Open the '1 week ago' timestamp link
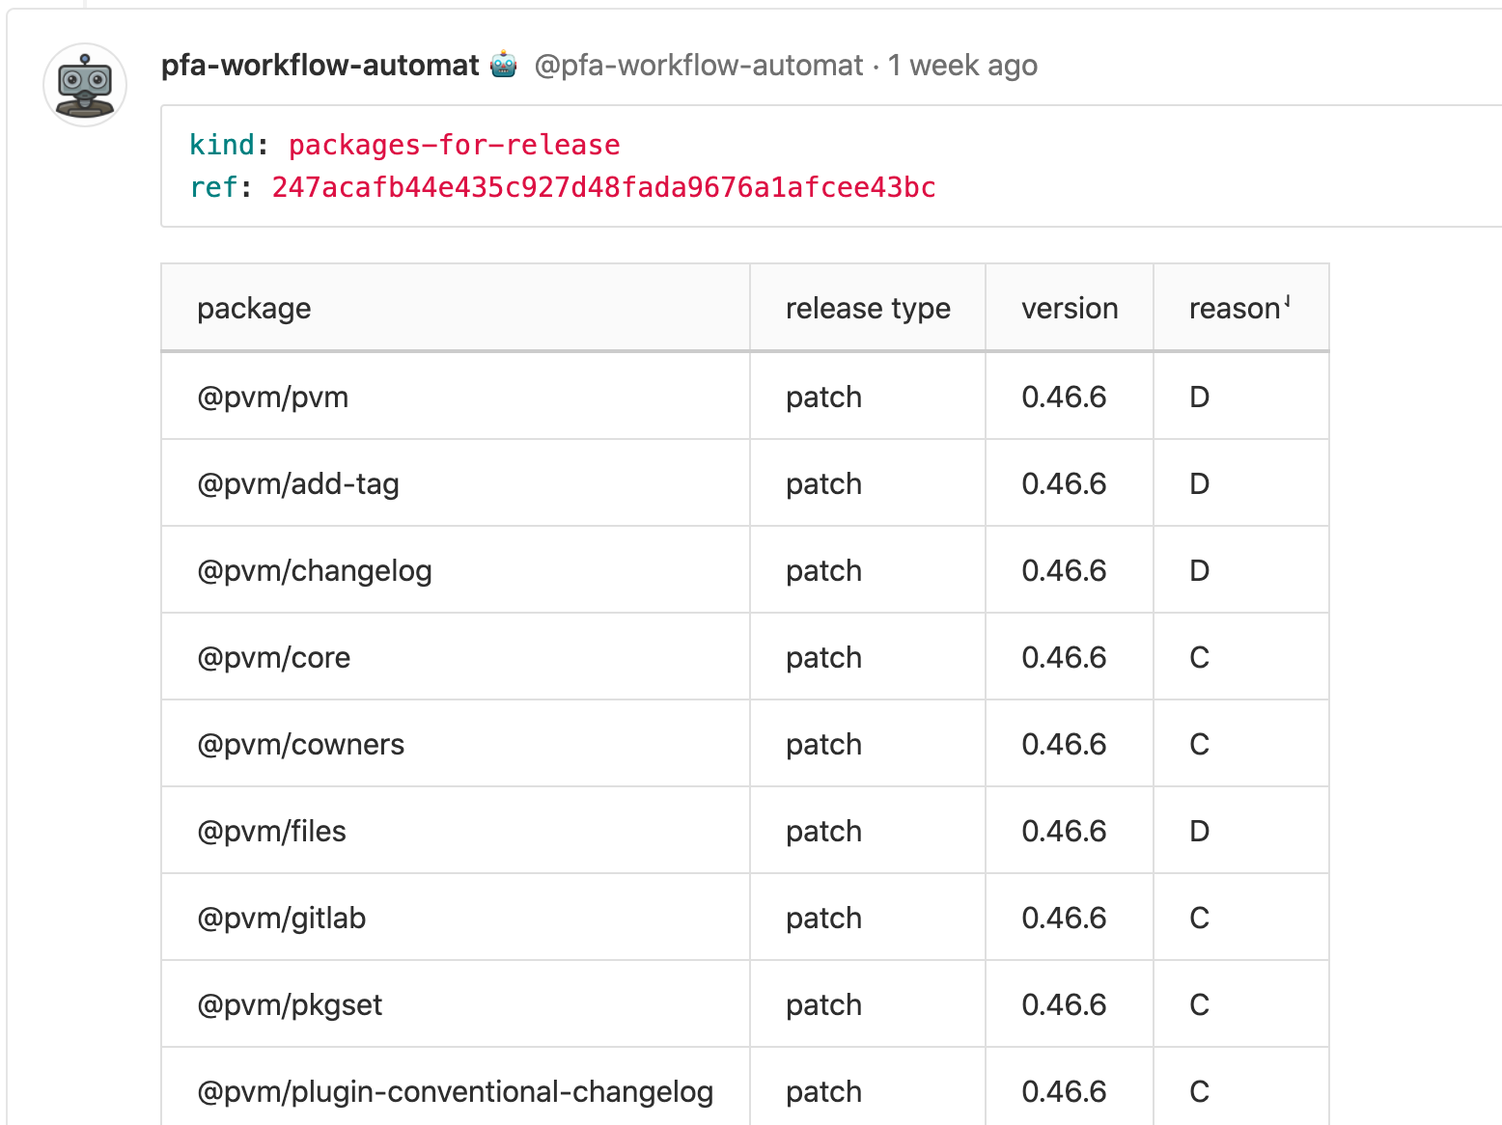 tap(962, 66)
